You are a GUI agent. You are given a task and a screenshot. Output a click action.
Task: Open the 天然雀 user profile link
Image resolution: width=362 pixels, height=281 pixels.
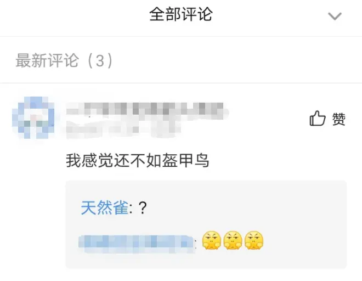tap(104, 207)
